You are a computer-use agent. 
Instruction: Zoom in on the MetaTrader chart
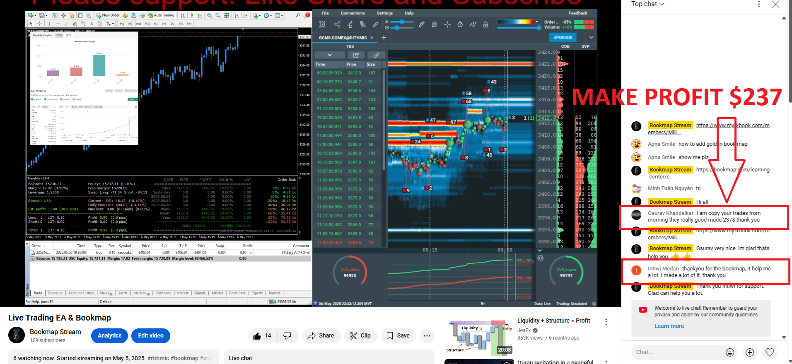tap(210, 15)
